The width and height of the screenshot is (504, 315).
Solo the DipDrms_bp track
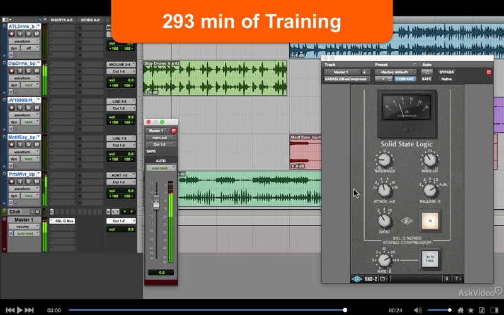point(28,71)
